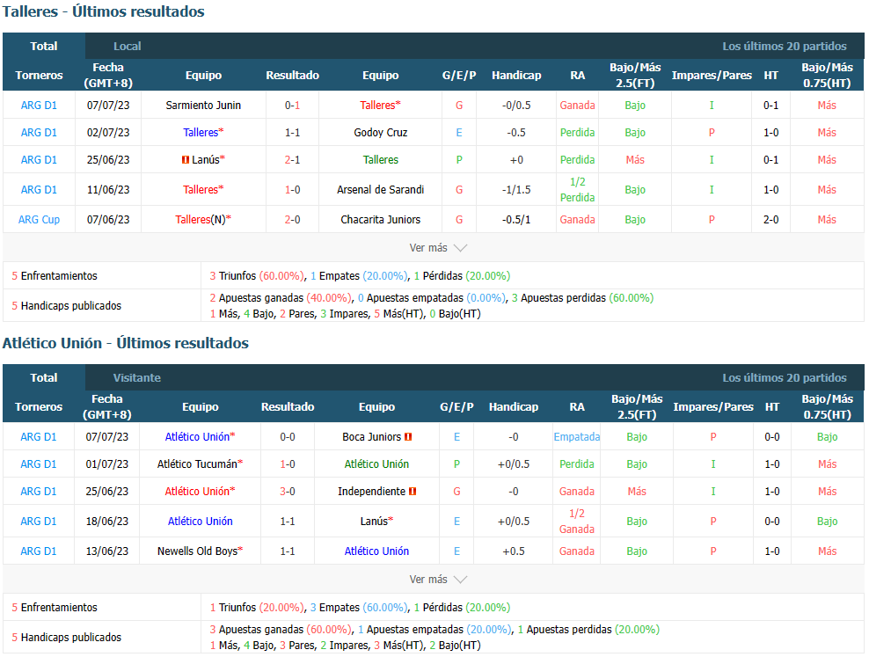The image size is (869, 657).
Task: Click Boca Juniors team name
Action: (371, 436)
